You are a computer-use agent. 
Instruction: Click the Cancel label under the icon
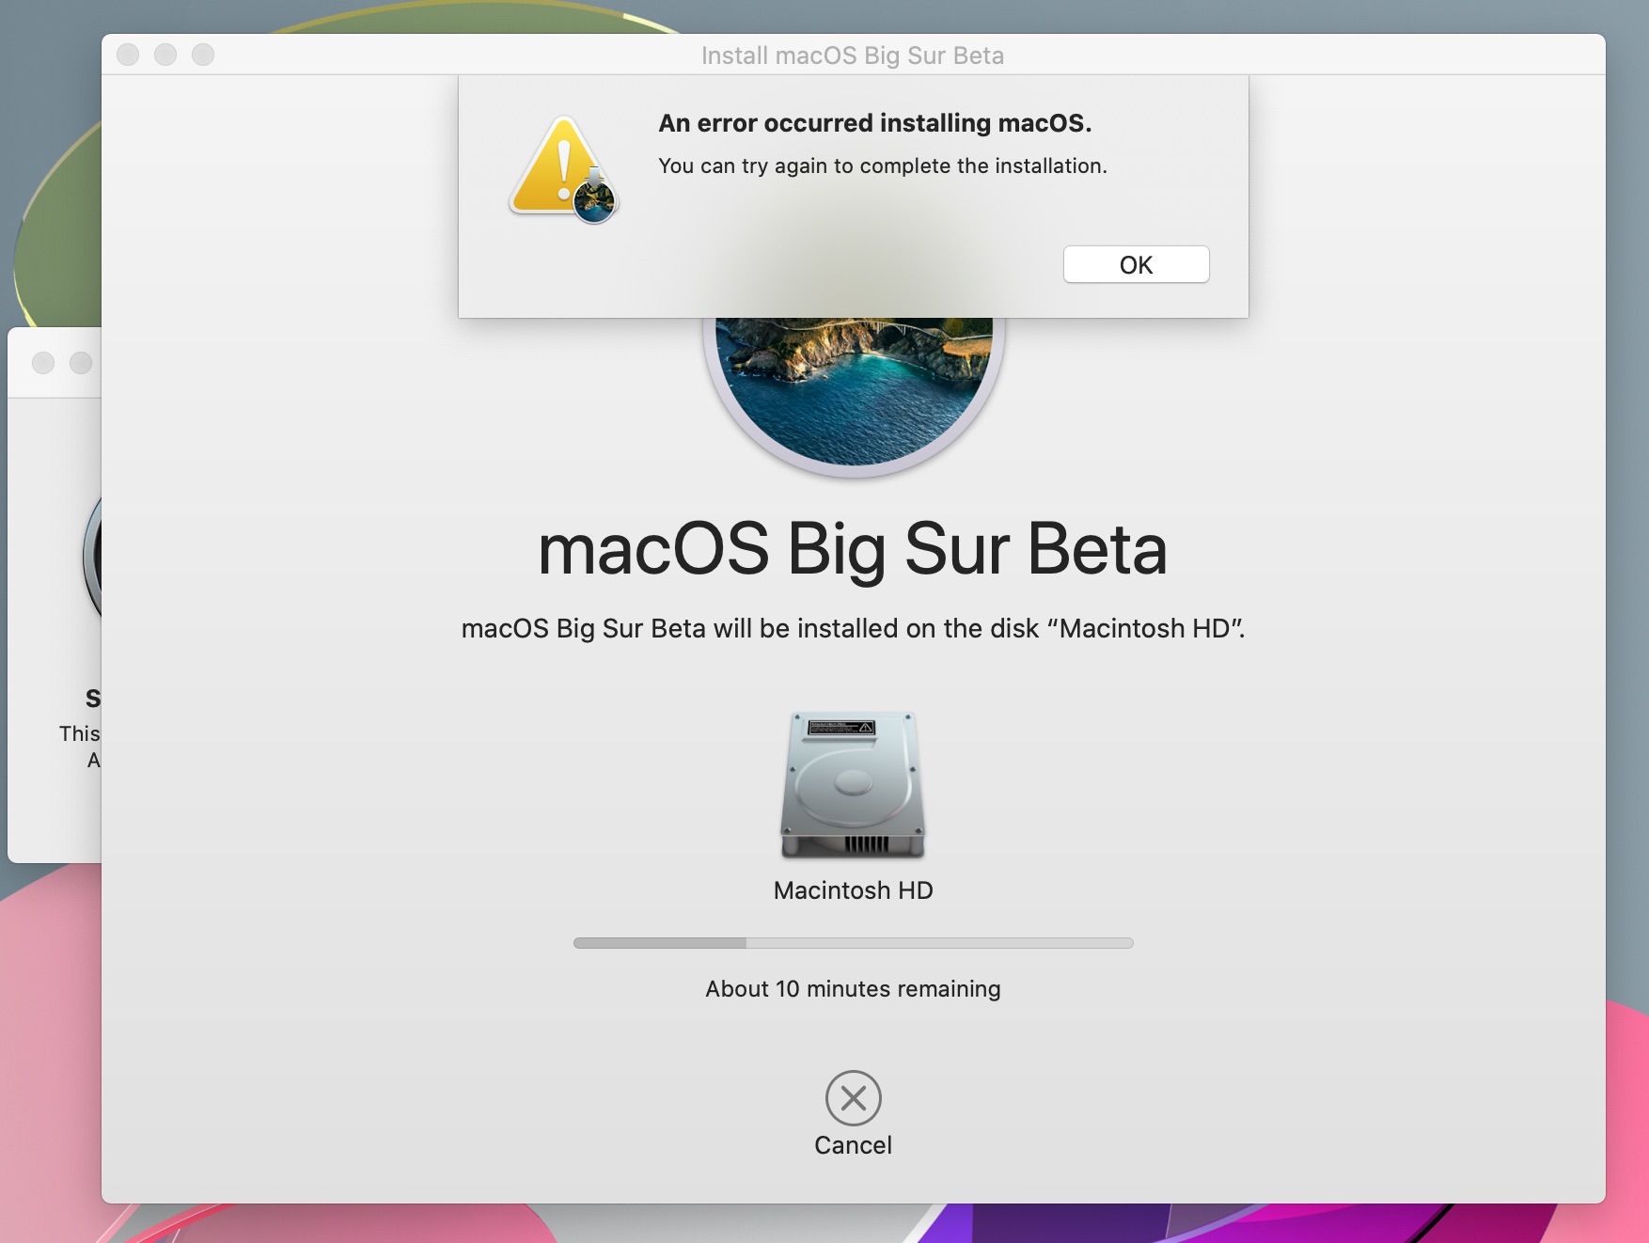click(853, 1145)
